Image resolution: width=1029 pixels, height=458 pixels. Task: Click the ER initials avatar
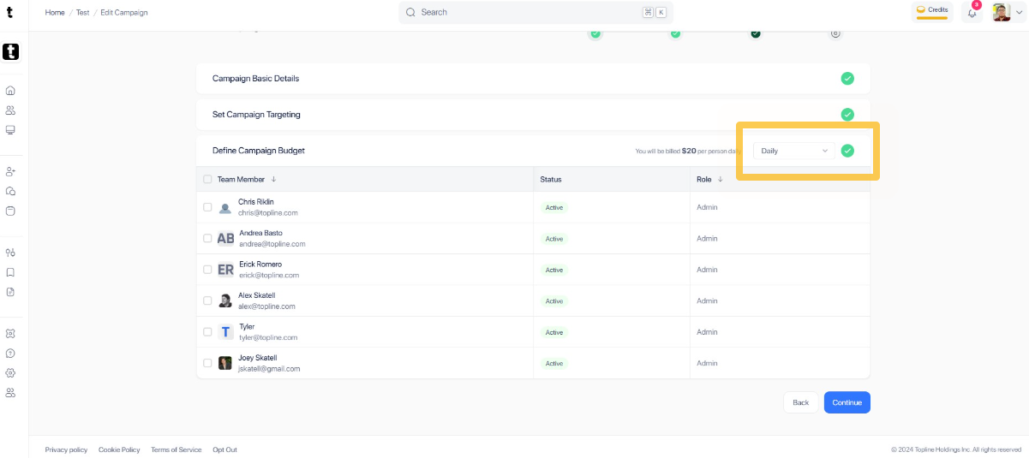pos(225,270)
